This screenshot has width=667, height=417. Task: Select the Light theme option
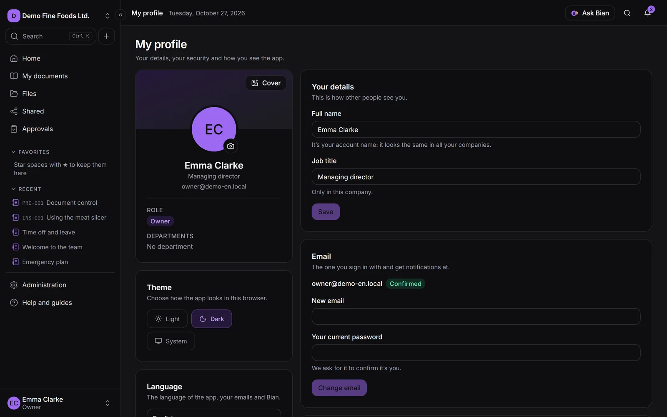coord(167,319)
